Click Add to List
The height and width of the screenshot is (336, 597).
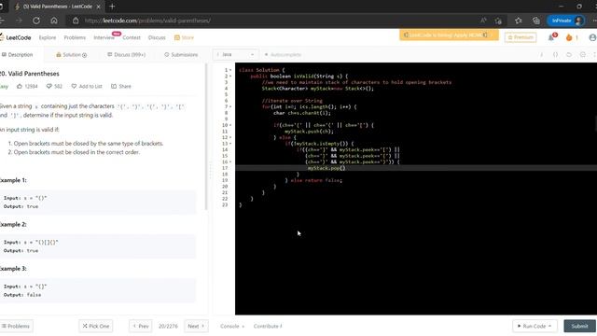pos(87,86)
